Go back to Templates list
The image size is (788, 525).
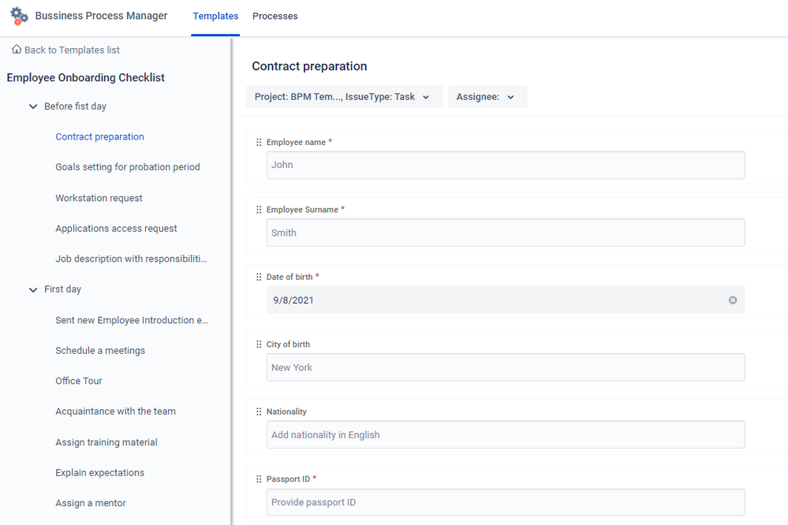tap(72, 50)
